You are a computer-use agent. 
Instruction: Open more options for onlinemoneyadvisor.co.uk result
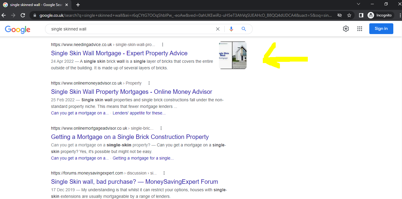(x=149, y=83)
